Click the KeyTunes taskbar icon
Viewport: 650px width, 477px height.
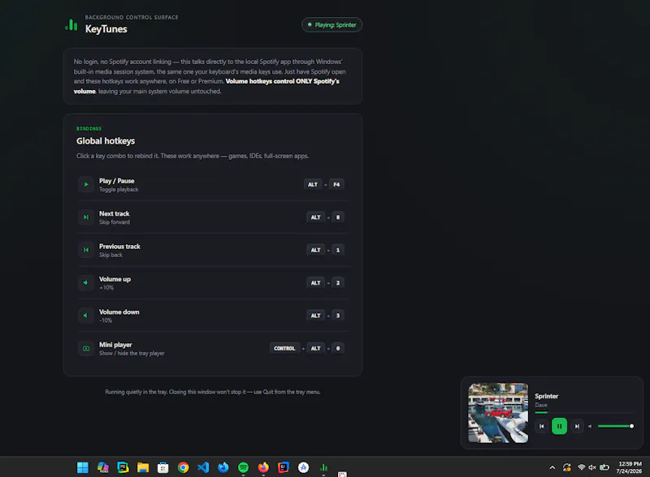coord(323,467)
